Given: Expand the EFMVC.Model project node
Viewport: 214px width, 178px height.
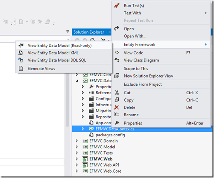Looking at the screenshot, I should coord(77,147).
